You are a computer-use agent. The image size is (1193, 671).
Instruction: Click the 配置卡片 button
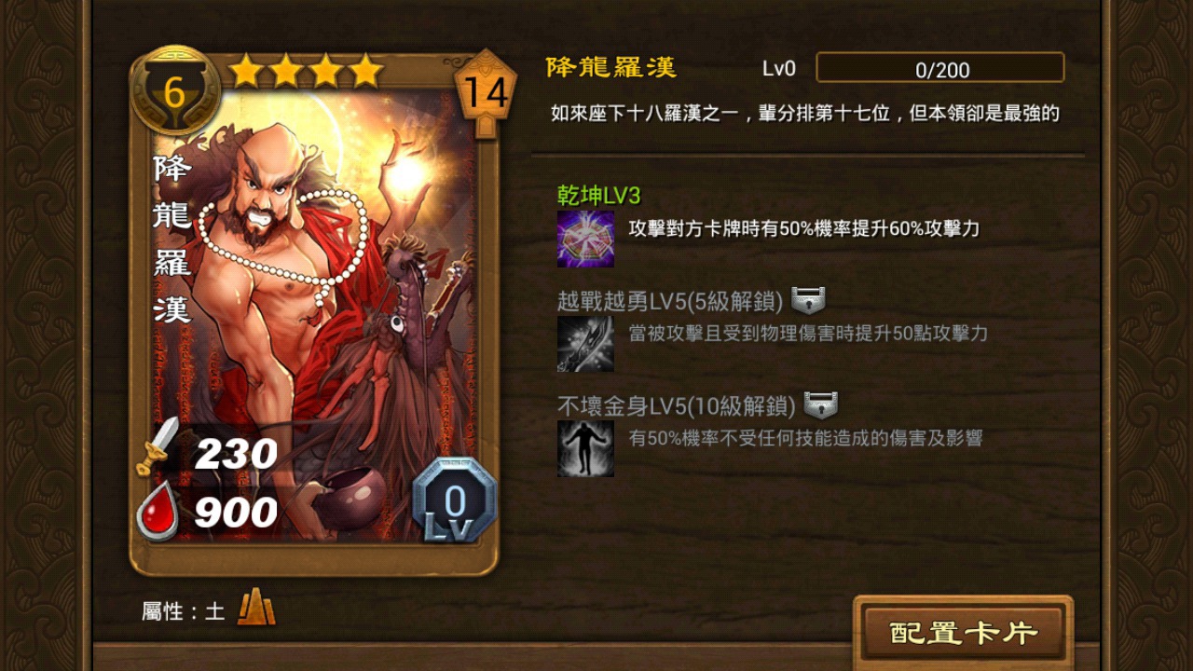point(963,634)
